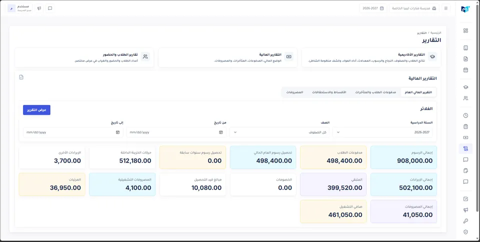
Task: Click the من تاريخ date input
Action: click(x=176, y=132)
